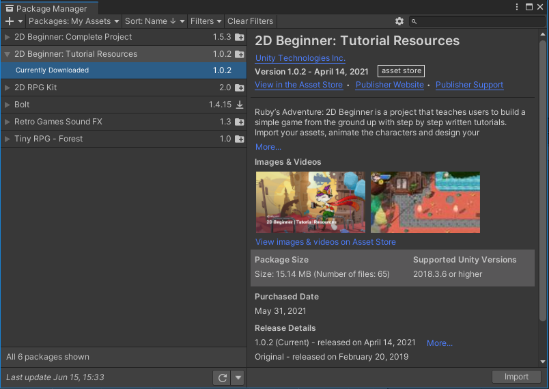Refresh the package list with the reload icon
Screen dimensions: 549x389
(222, 377)
